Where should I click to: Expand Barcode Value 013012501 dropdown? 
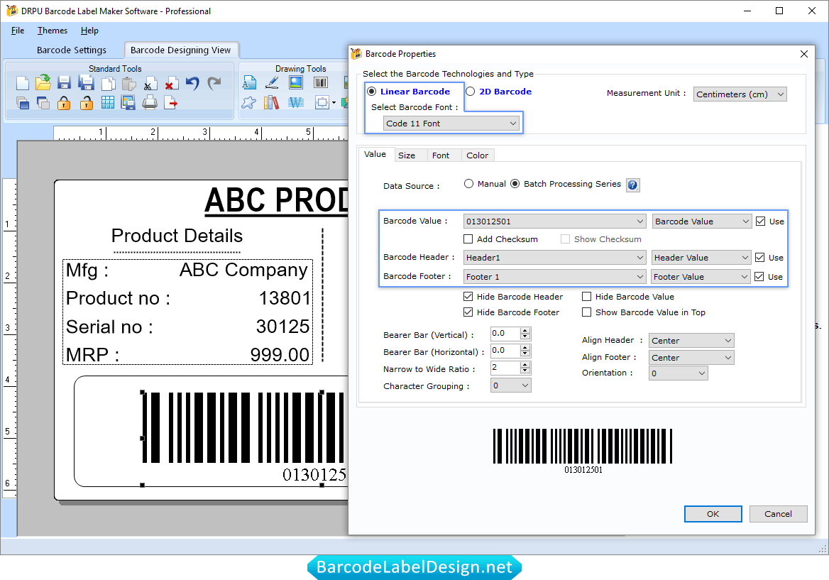click(554, 221)
